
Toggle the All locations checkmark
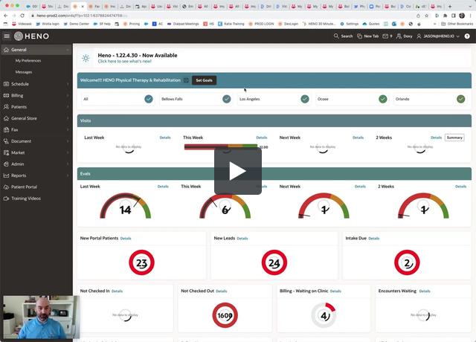pos(149,99)
